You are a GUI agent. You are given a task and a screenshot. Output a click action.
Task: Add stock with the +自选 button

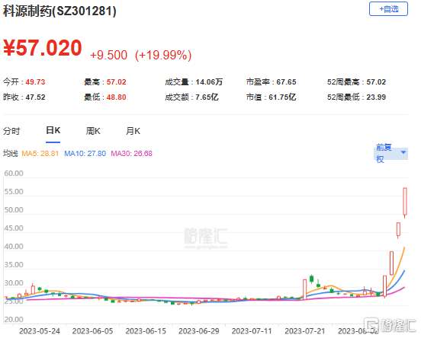[388, 9]
